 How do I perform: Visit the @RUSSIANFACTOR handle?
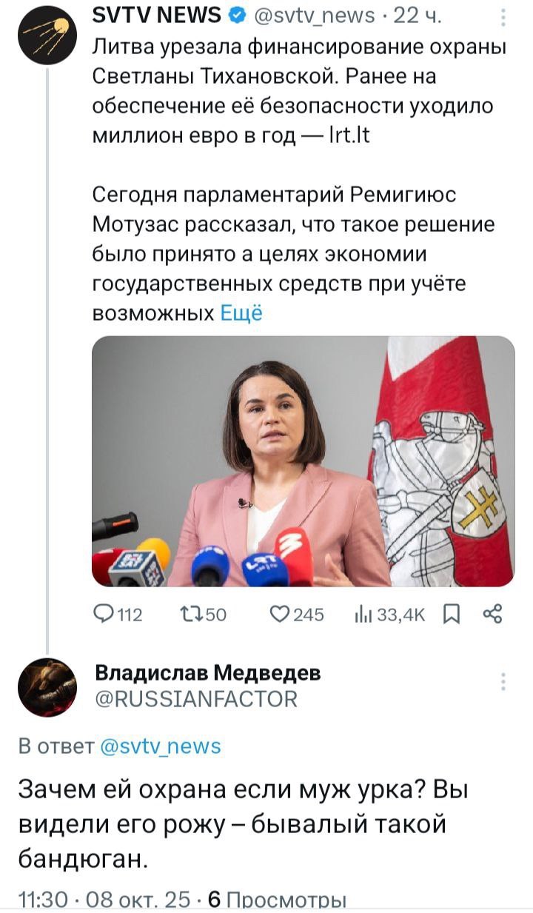pos(196,698)
